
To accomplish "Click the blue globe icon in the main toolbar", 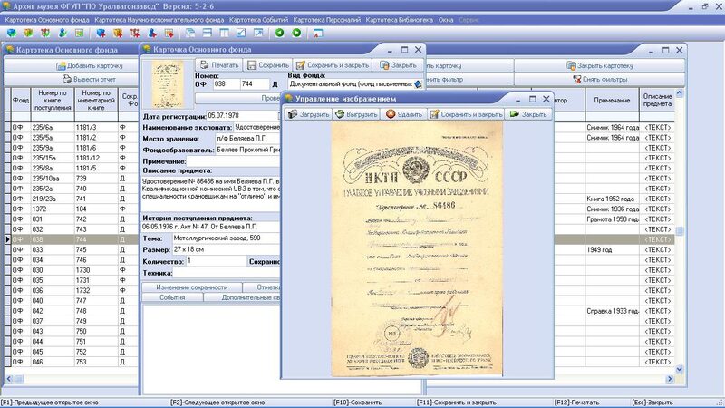I will click(x=12, y=33).
